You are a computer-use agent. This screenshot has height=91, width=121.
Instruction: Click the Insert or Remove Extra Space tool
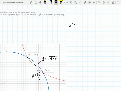tap(40, 2)
